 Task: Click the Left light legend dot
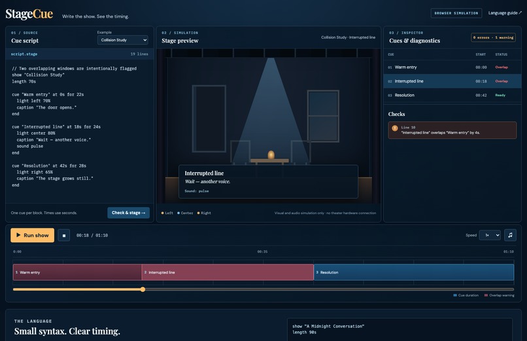click(x=163, y=213)
